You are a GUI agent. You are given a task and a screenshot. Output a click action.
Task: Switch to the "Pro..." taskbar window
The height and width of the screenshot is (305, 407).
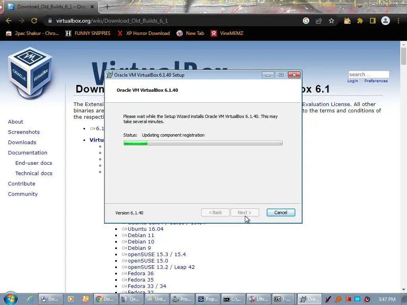point(182,299)
